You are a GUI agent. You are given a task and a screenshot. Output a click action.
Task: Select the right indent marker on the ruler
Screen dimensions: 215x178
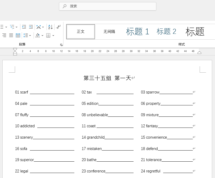[199, 53]
